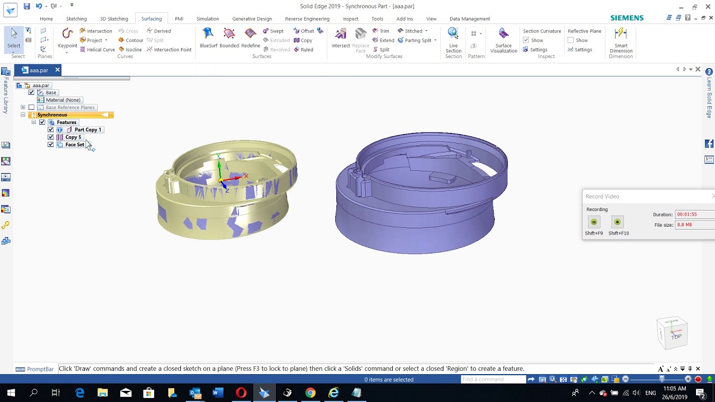Expand the Base Reference Planes node
715x402 pixels.
(x=23, y=107)
